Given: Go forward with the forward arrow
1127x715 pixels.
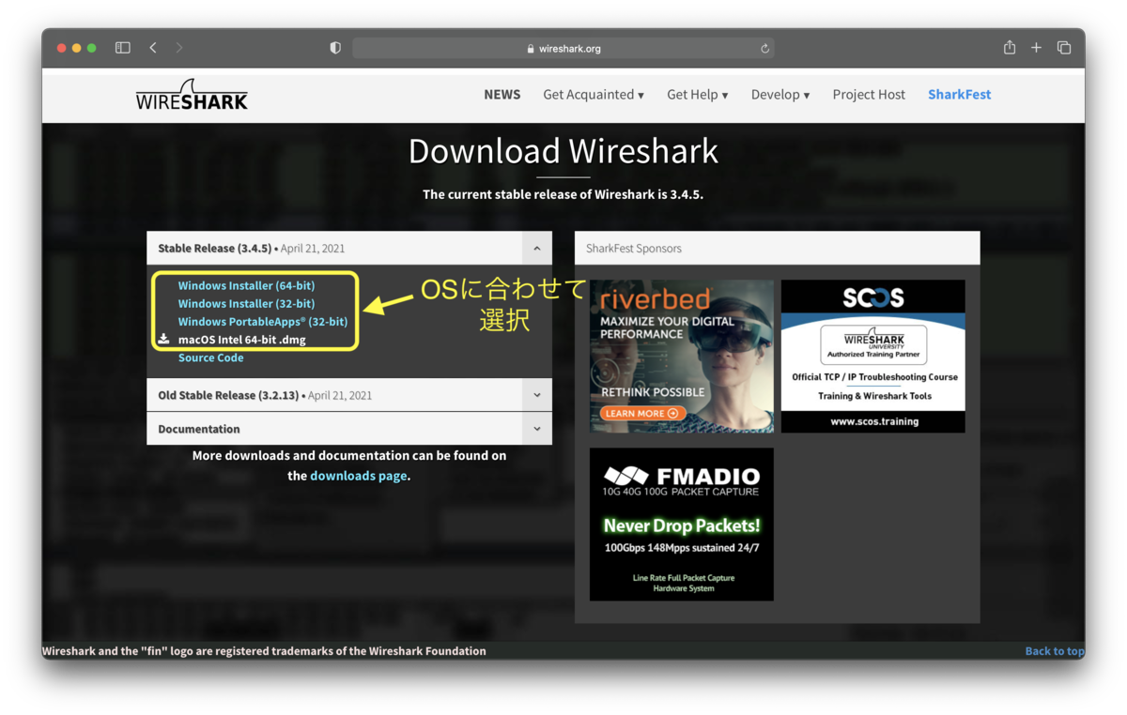Looking at the screenshot, I should pyautogui.click(x=178, y=48).
